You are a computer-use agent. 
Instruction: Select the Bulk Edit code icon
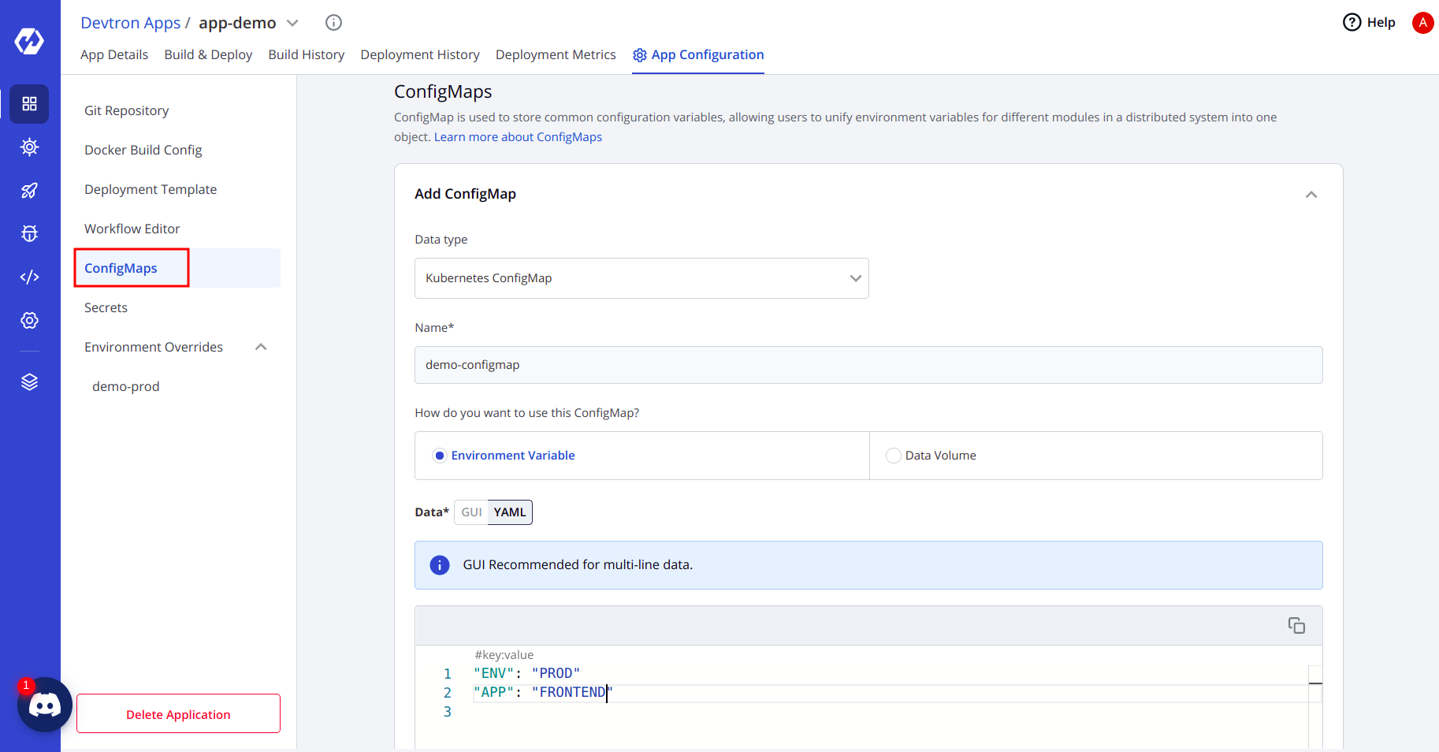[x=29, y=277]
